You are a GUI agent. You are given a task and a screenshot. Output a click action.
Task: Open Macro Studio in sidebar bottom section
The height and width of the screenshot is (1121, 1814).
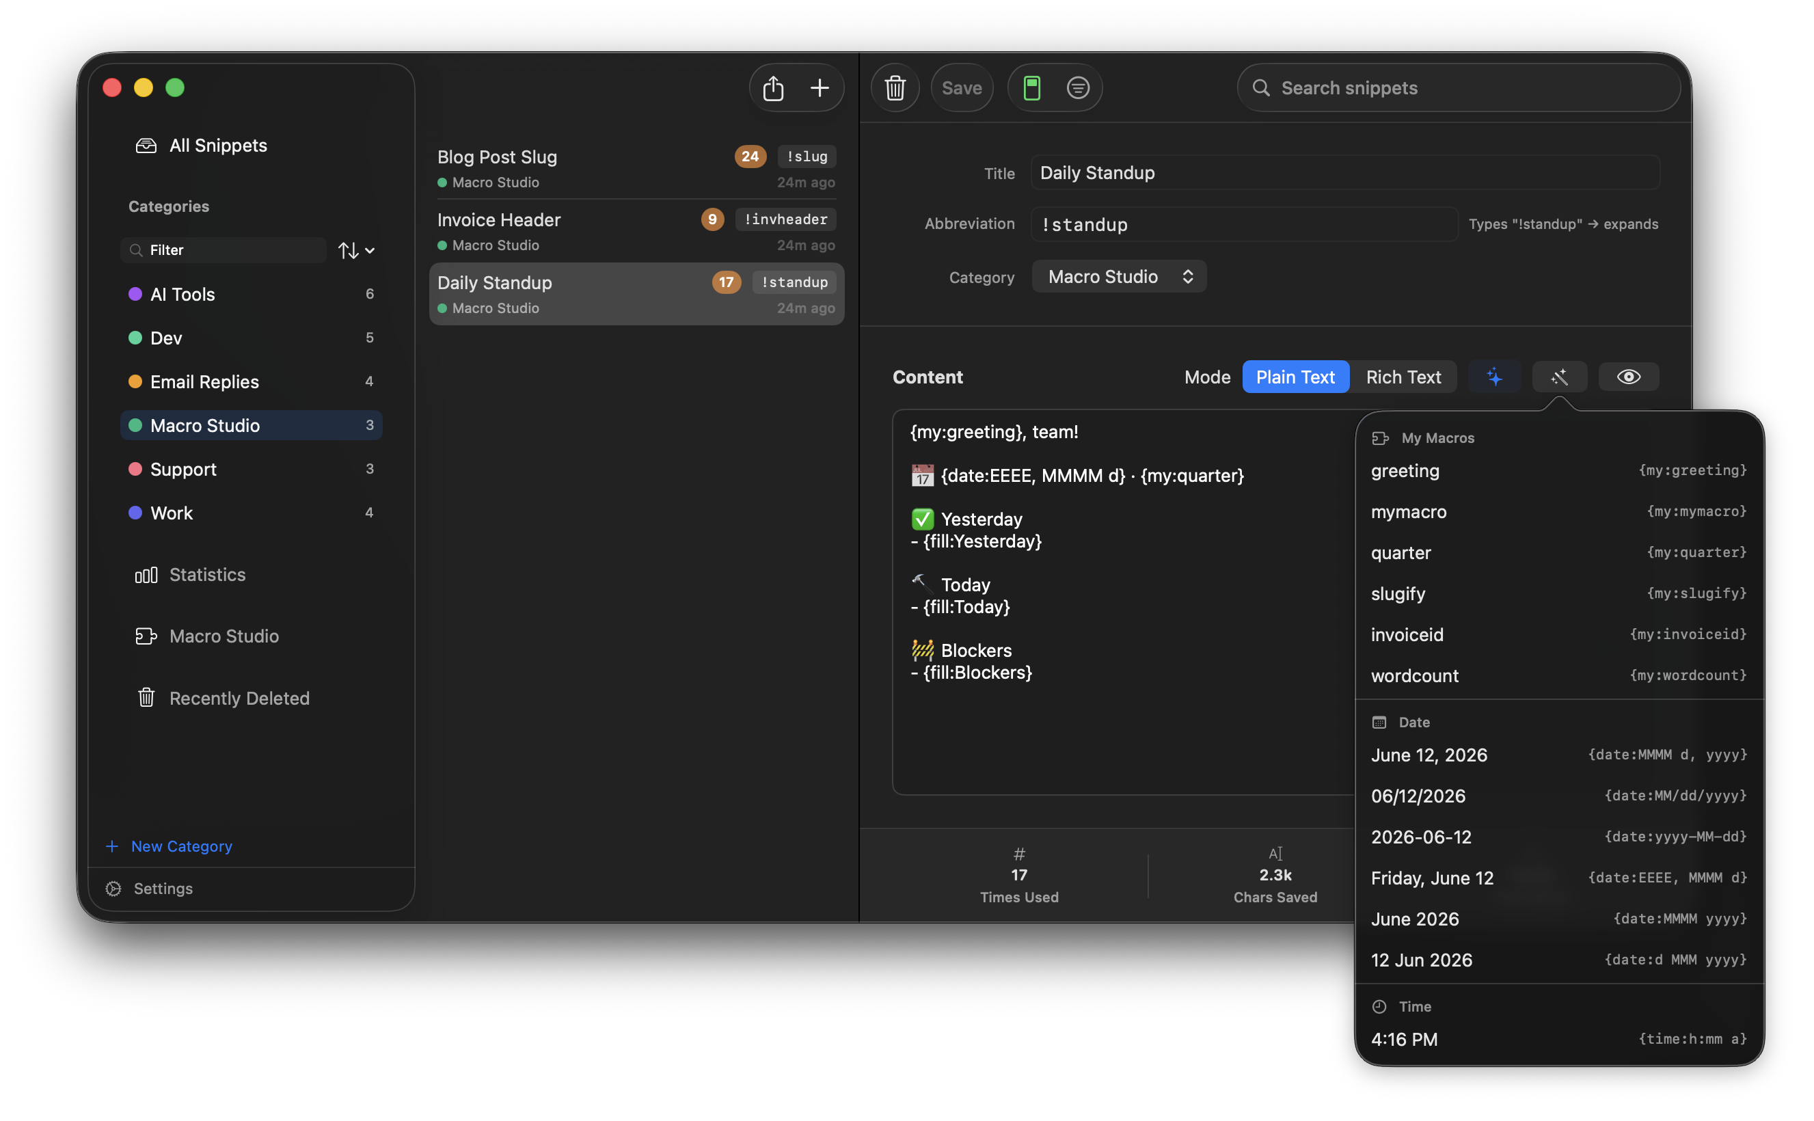207,636
